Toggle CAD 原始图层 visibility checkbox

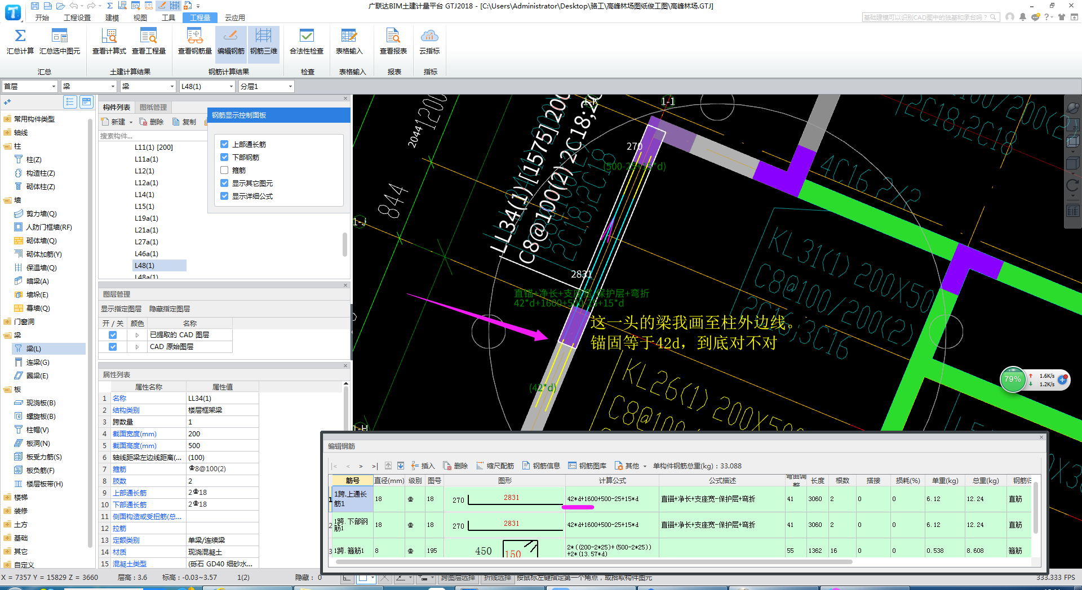(x=113, y=347)
